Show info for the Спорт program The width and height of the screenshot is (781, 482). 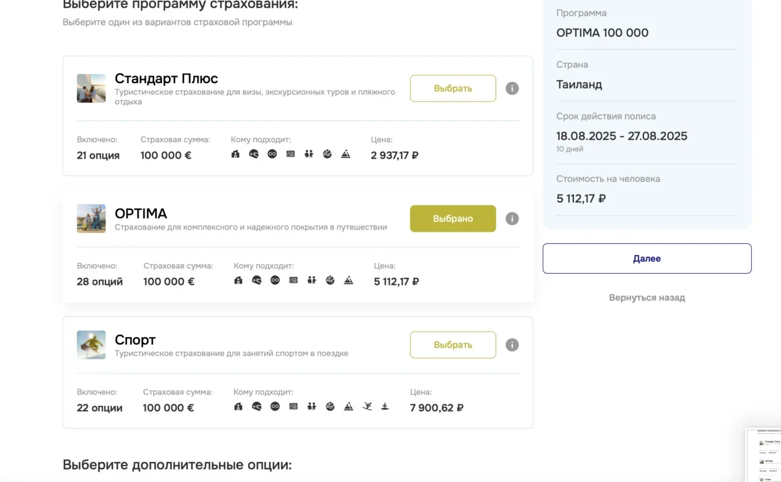click(x=512, y=345)
